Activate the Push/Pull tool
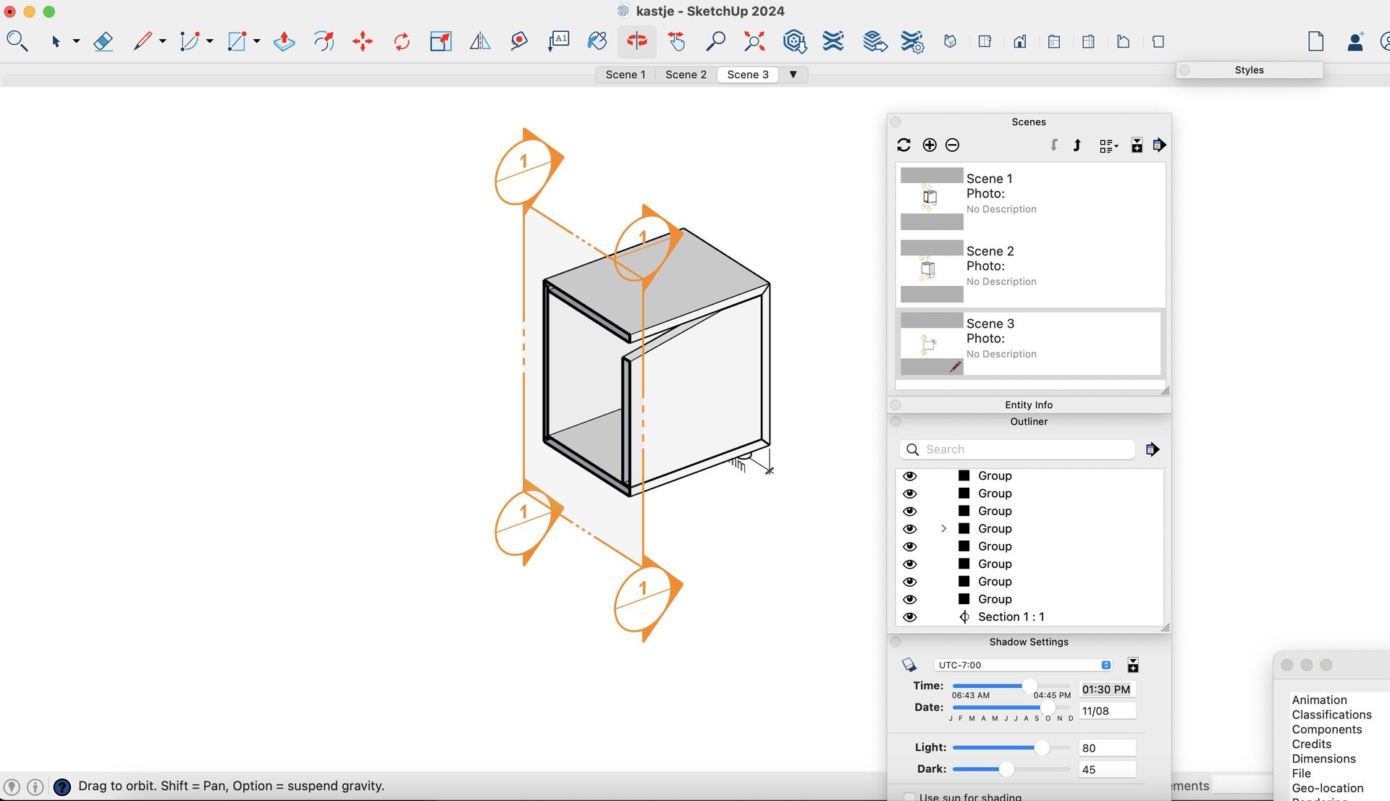Image resolution: width=1390 pixels, height=801 pixels. pyautogui.click(x=284, y=41)
